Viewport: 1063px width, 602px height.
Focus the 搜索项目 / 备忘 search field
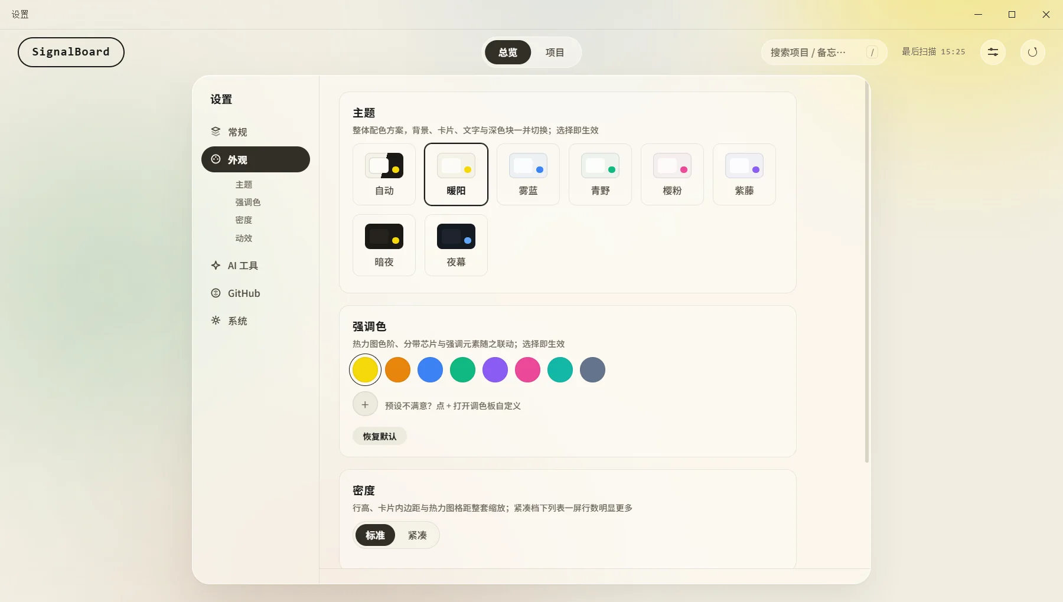point(824,52)
